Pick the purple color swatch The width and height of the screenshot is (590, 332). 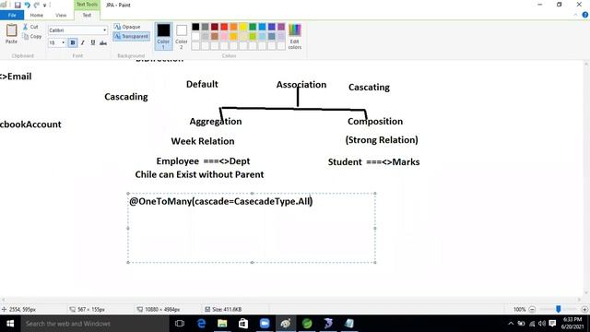[x=281, y=27]
